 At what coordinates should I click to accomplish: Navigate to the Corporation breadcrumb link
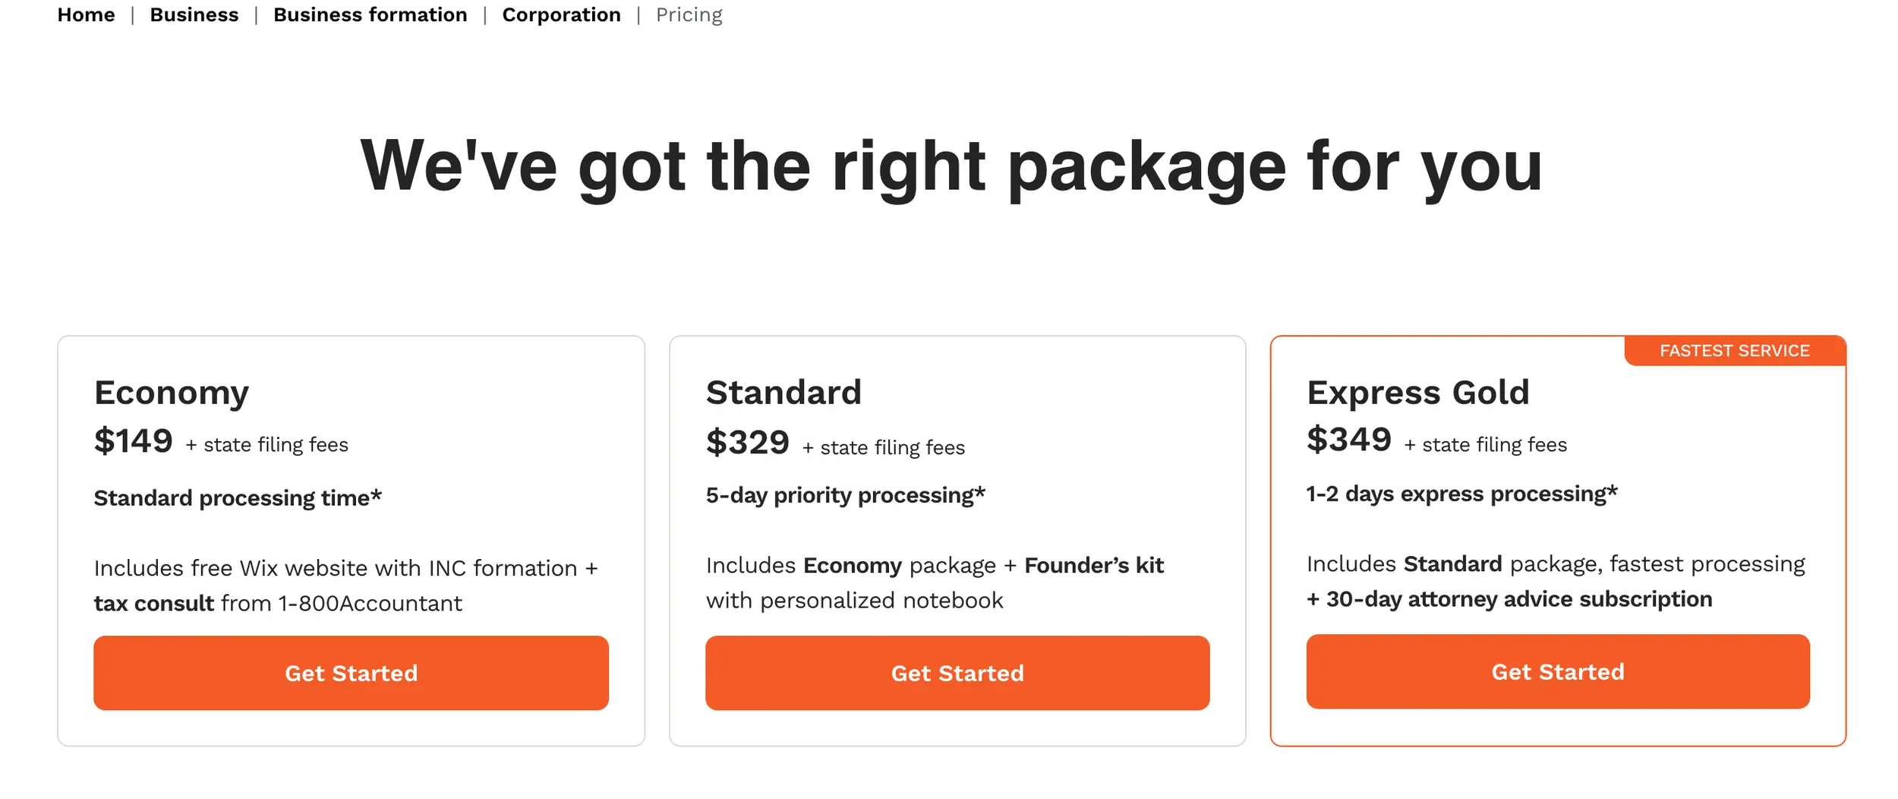561,15
